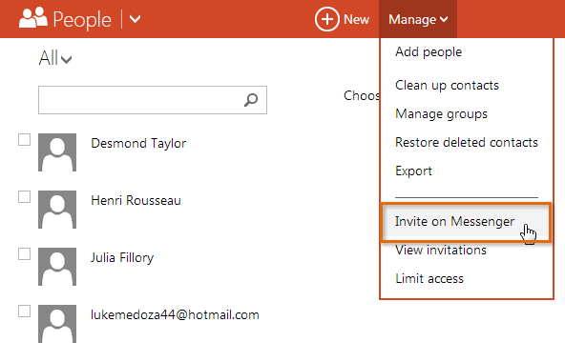Select View invitations menu entry
This screenshot has width=565, height=362.
tap(441, 250)
